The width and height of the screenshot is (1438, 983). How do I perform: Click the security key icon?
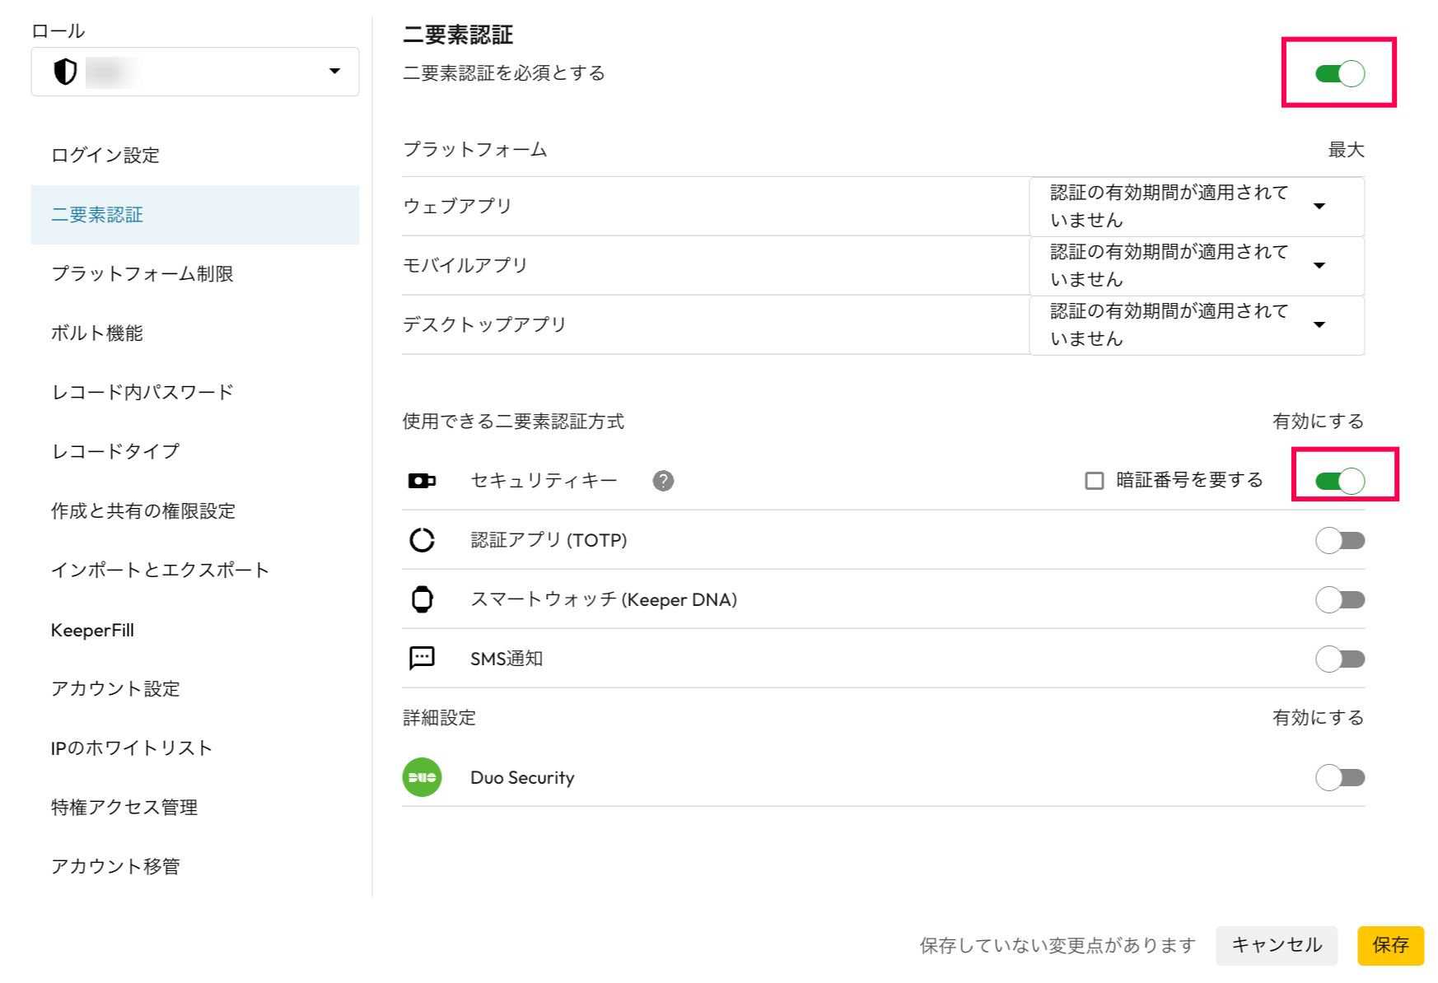(422, 481)
